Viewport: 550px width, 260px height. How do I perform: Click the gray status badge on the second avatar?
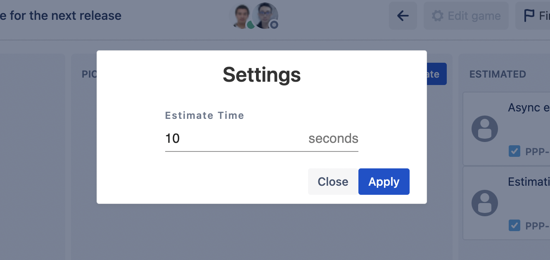(x=274, y=25)
